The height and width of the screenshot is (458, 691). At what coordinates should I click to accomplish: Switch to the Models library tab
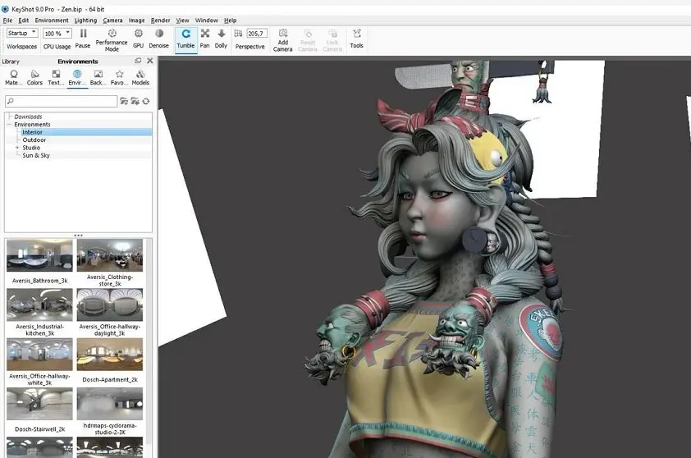click(x=140, y=78)
